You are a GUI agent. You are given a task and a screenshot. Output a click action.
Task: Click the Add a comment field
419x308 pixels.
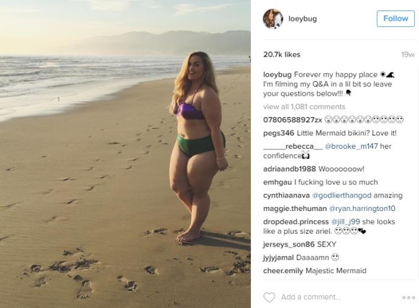click(x=311, y=297)
